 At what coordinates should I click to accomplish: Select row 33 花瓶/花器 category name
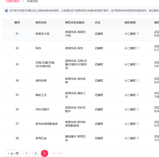click(x=45, y=64)
